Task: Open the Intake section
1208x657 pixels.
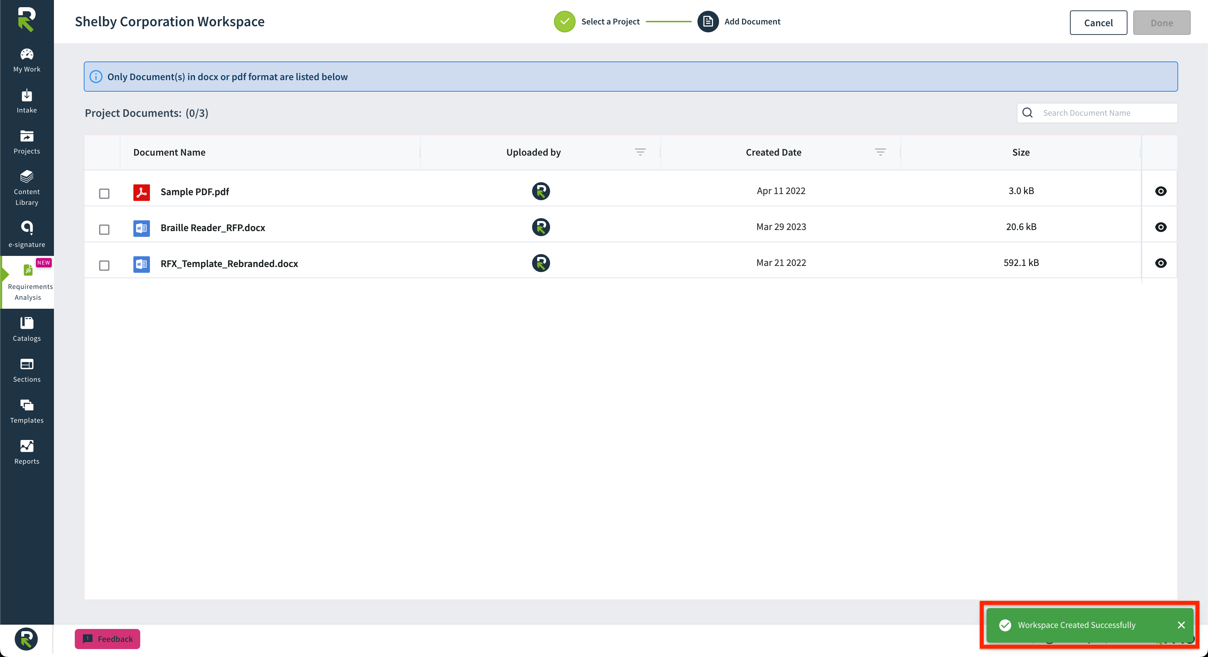Action: [27, 101]
